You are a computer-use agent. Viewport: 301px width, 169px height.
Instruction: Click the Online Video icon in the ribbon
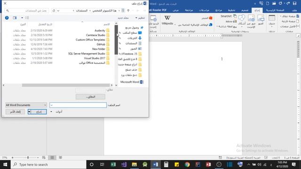pyautogui.click(x=153, y=22)
